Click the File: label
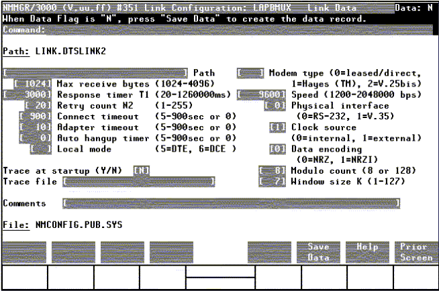The image size is (439, 291). click(16, 225)
